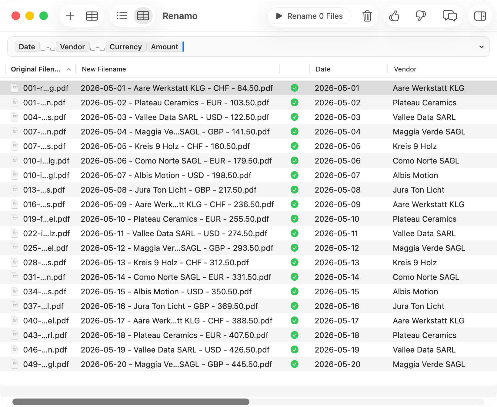Give thumbs up feedback

coord(394,16)
